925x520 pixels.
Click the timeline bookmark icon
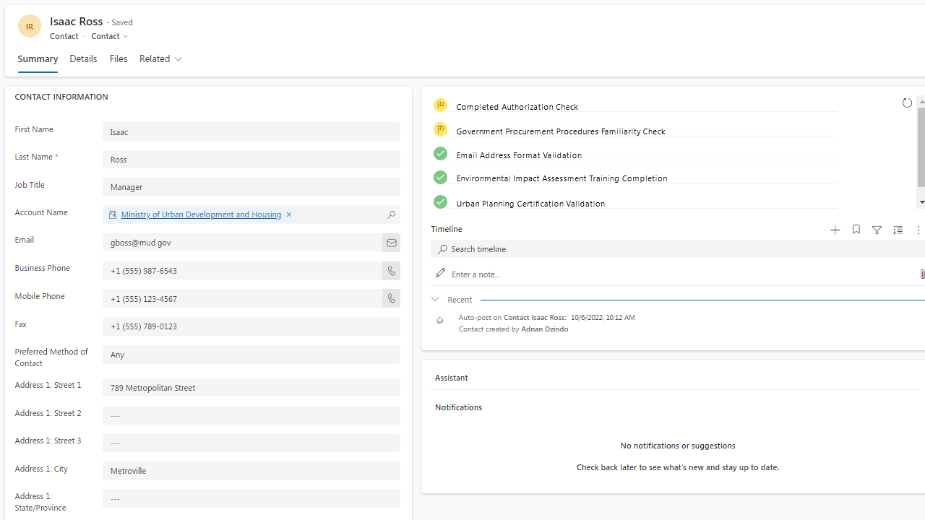click(856, 230)
